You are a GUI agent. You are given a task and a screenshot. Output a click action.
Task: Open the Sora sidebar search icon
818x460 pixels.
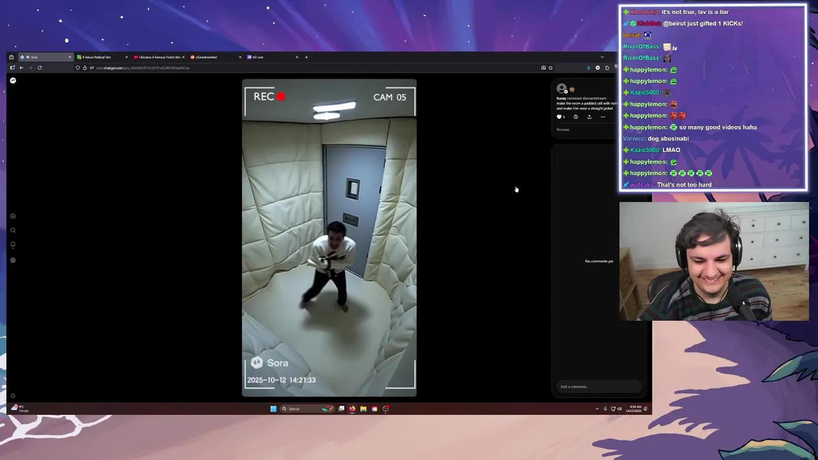(x=13, y=230)
